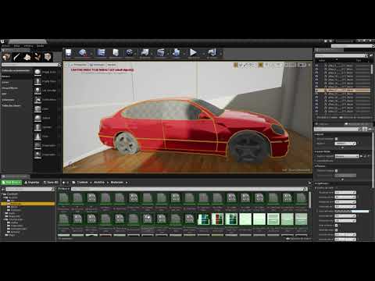Open the Marketplace toolbar icon
The height and width of the screenshot is (281, 375).
click(116, 53)
